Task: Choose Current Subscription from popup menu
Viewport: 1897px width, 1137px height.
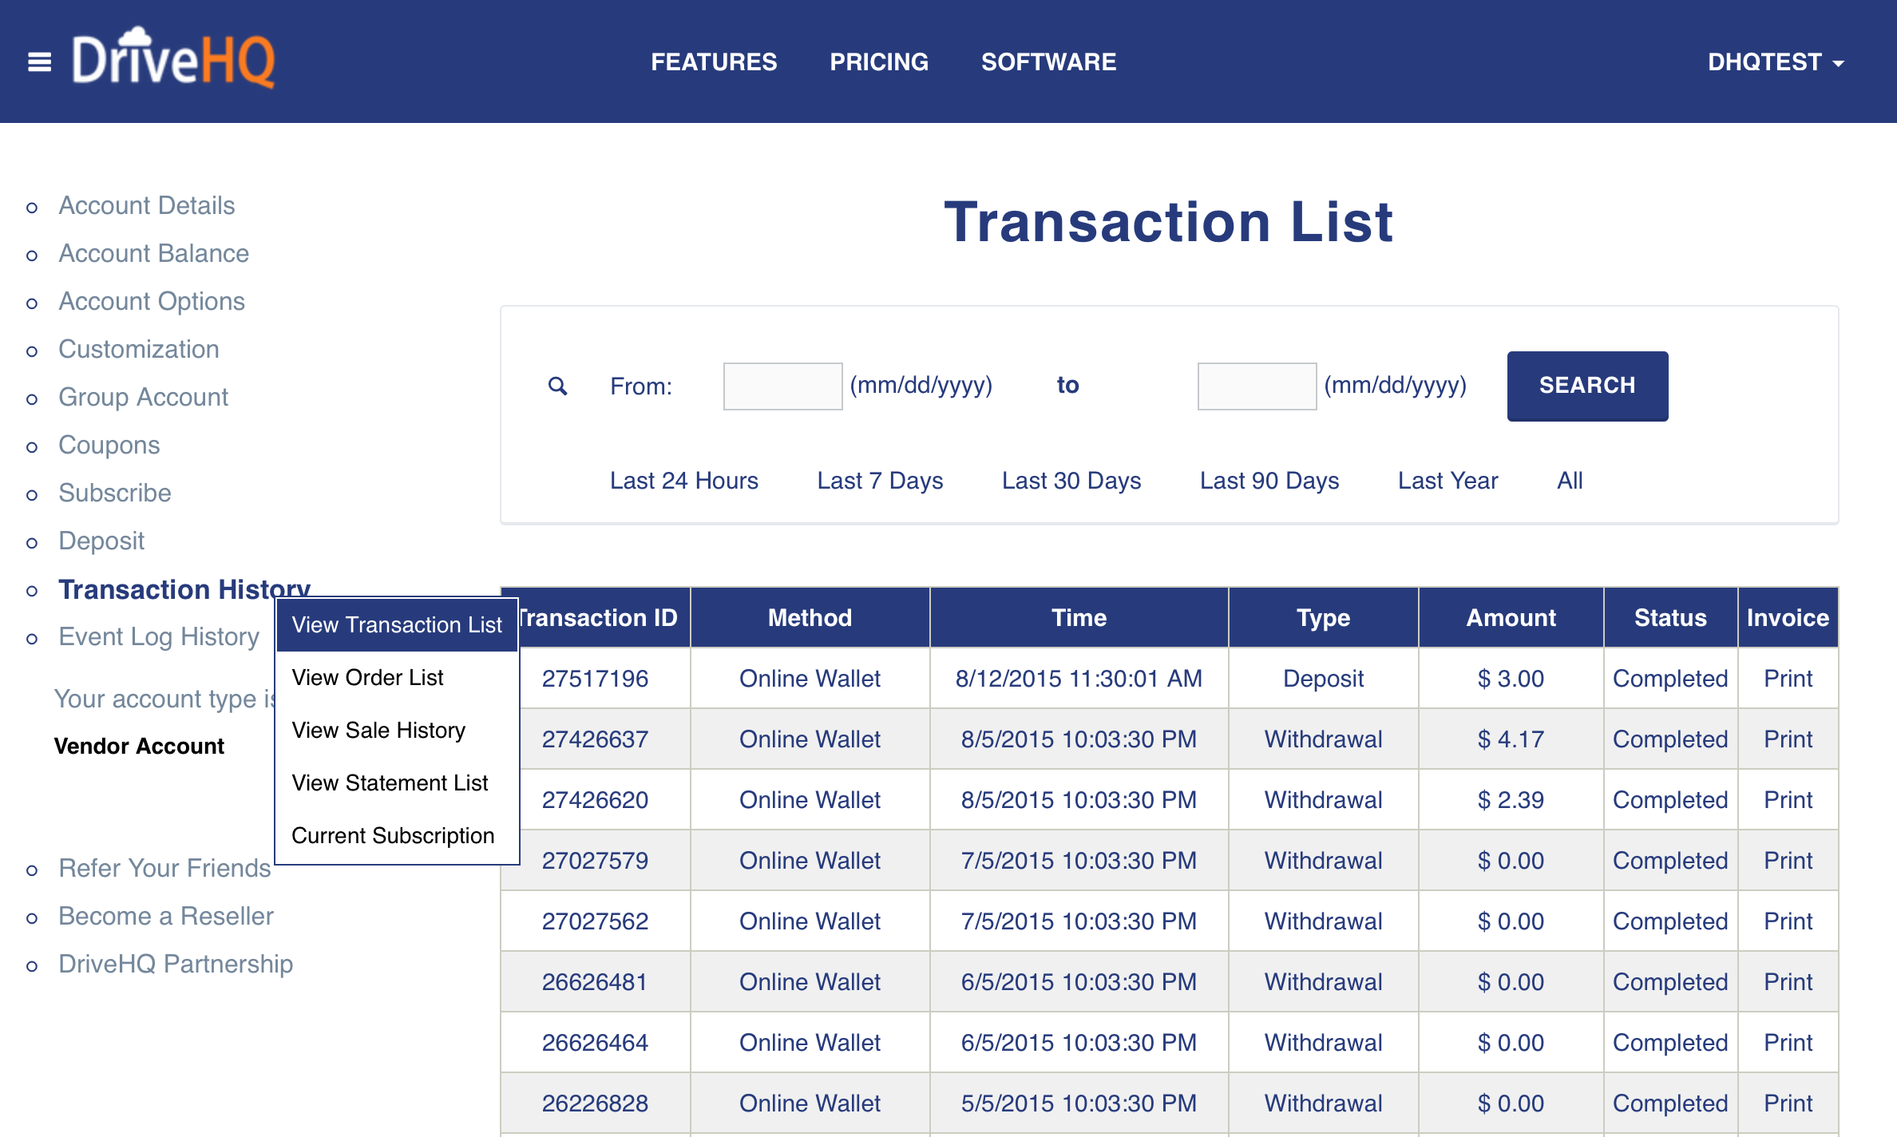Action: (x=393, y=835)
